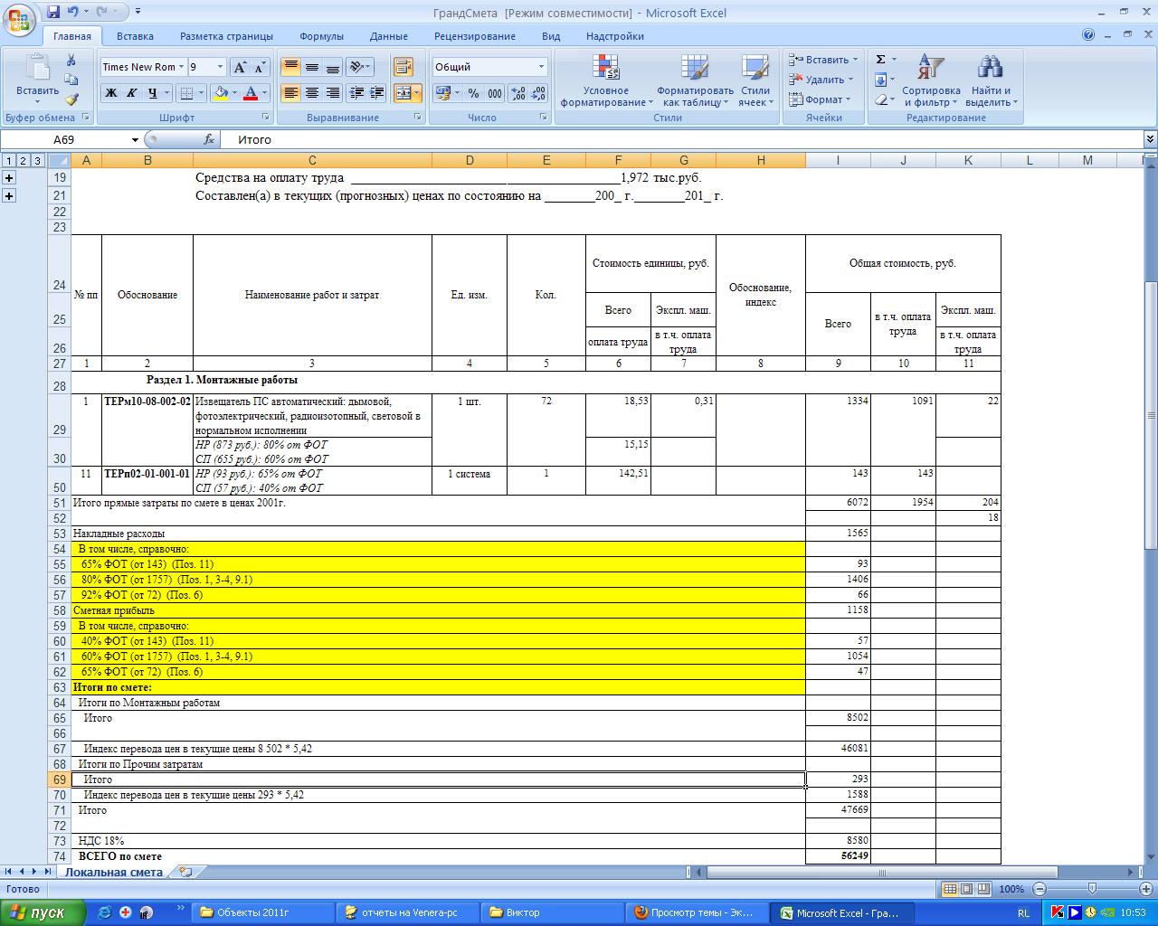Viewport: 1158px width, 926px height.
Task: Decrease cell indent
Action: point(356,92)
